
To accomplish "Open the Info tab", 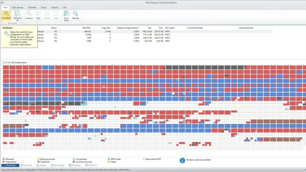I will [65, 7].
